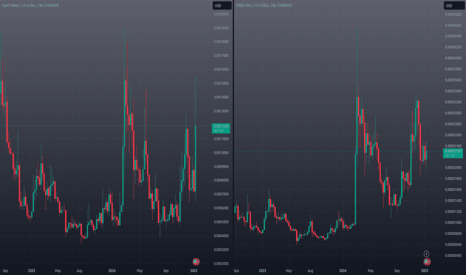Click the 2023 time label on SHIBA INU chart
The width and height of the screenshot is (466, 275).
pos(262,270)
